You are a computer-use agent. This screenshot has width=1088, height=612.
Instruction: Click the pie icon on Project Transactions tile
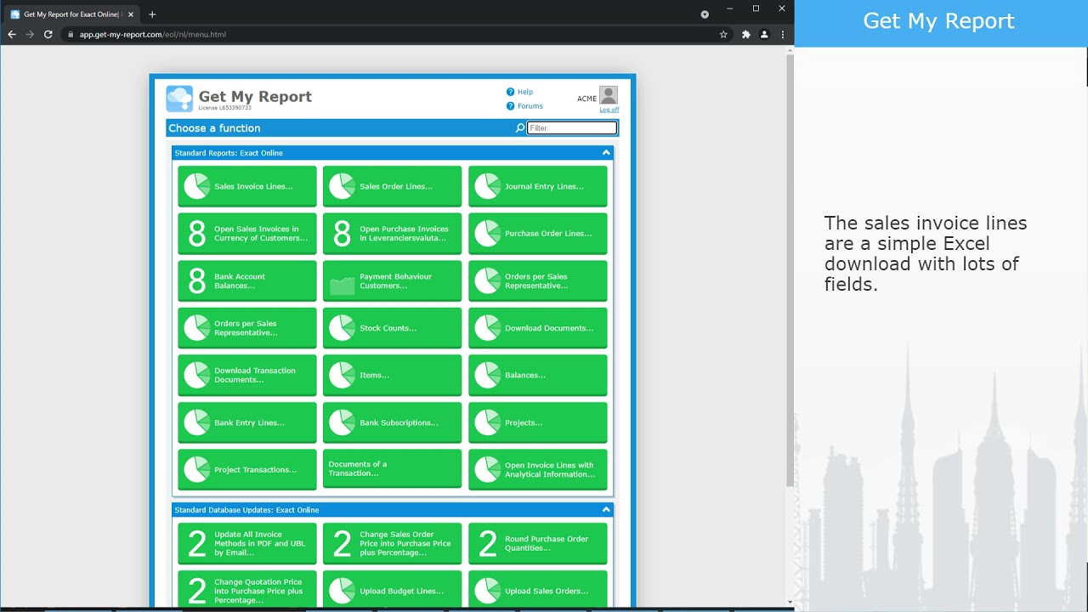tap(196, 469)
